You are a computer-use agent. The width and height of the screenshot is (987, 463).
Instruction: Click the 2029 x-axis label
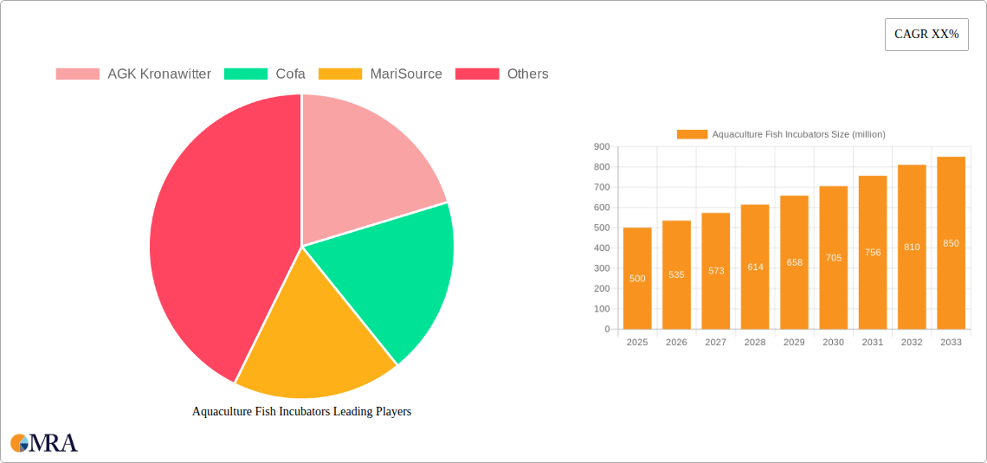(795, 342)
